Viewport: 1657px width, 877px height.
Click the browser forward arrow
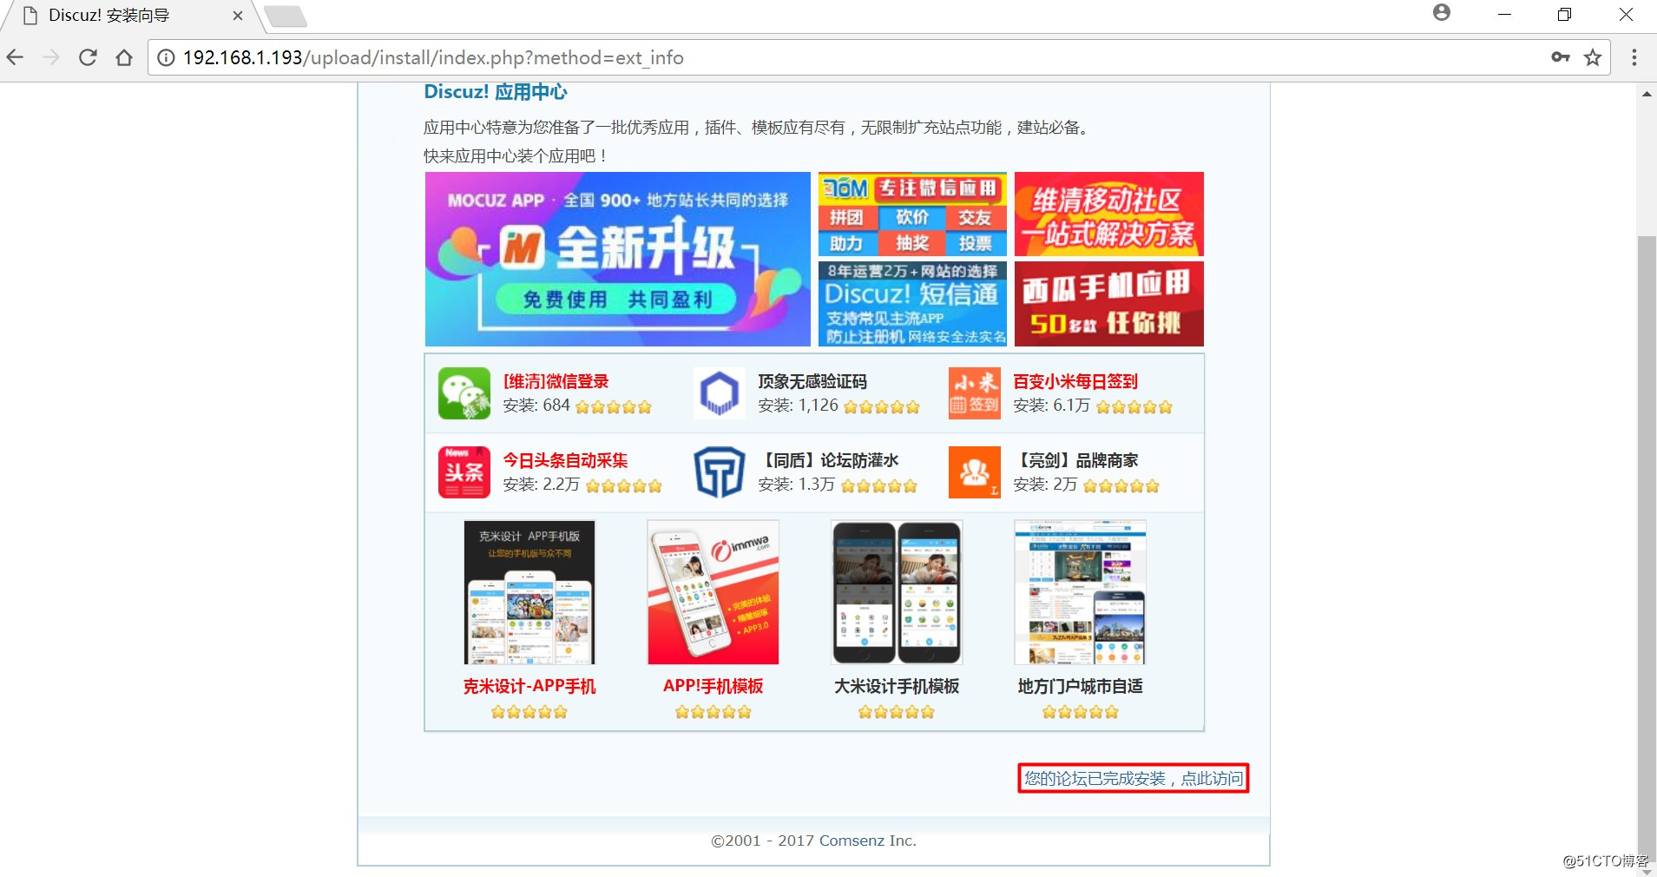point(51,57)
